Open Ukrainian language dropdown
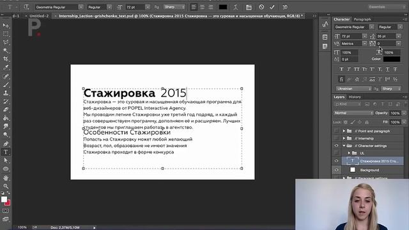Viewport: 409px width, 230px height. point(353,89)
